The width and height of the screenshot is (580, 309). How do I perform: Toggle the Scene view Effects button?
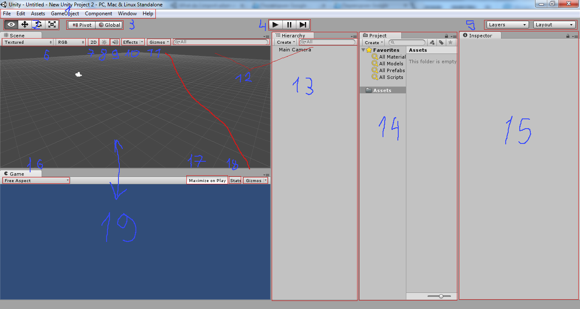(x=130, y=42)
